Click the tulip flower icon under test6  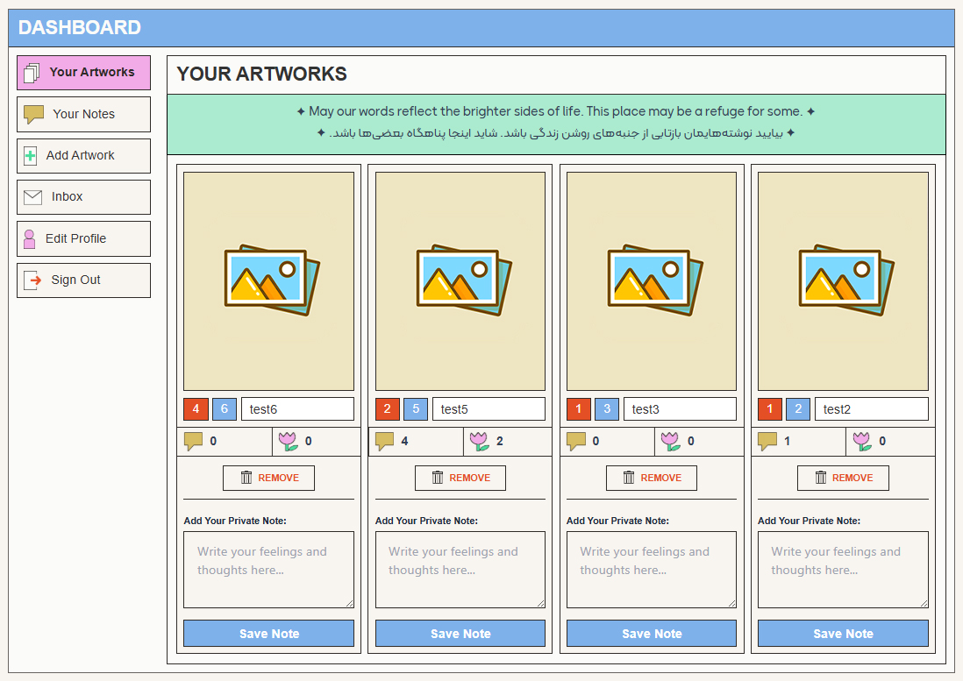pyautogui.click(x=288, y=441)
